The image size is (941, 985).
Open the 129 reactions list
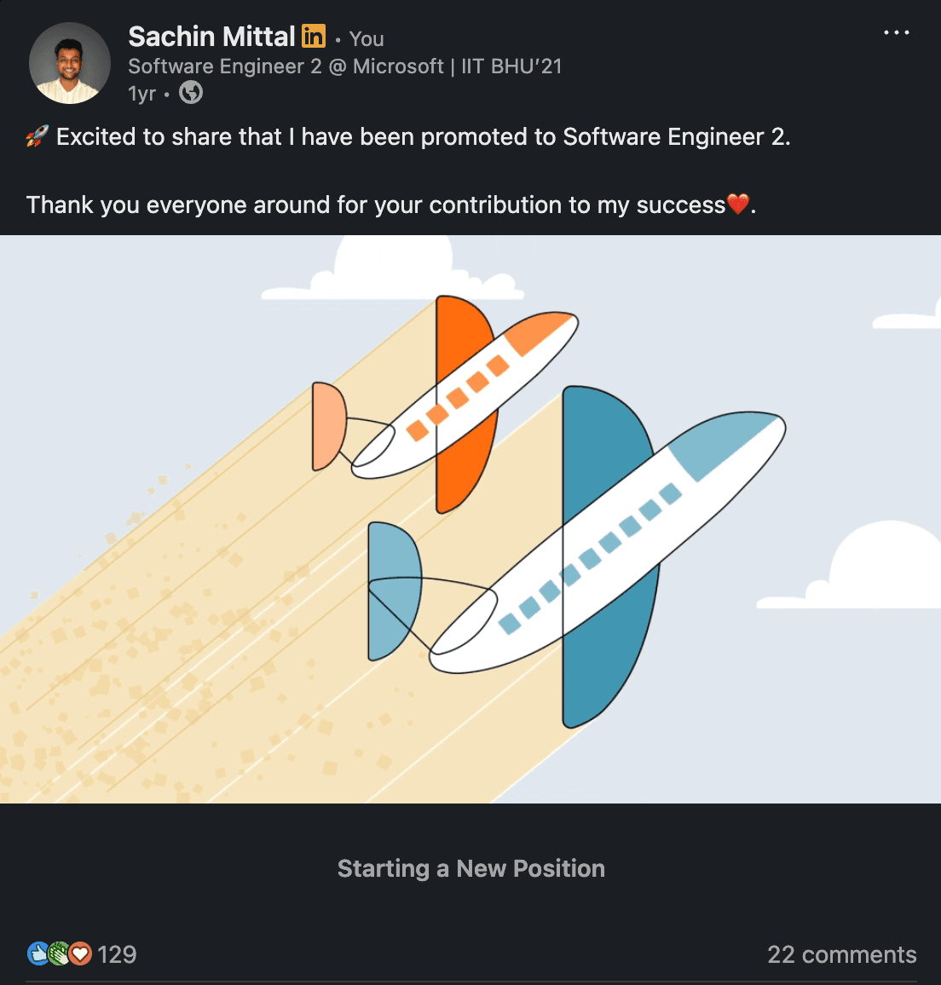pyautogui.click(x=117, y=954)
